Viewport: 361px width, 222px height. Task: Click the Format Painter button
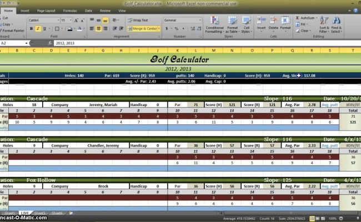click(x=12, y=31)
